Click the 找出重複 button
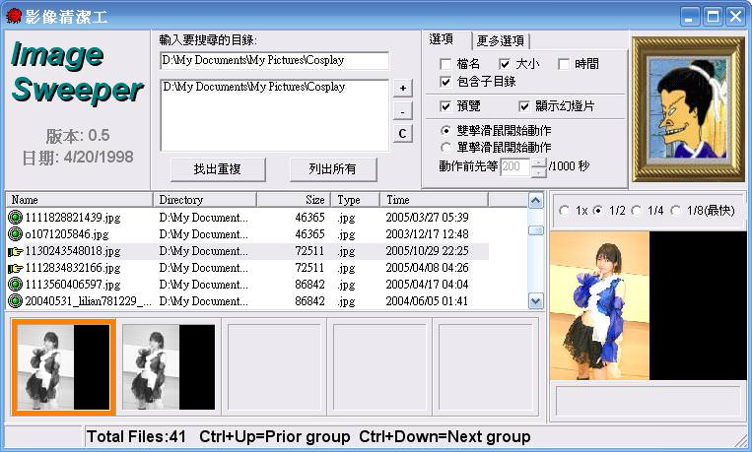Viewport: 752px width, 452px height. click(x=218, y=169)
